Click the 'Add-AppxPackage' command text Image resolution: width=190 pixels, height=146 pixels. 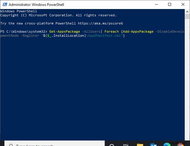138,31
